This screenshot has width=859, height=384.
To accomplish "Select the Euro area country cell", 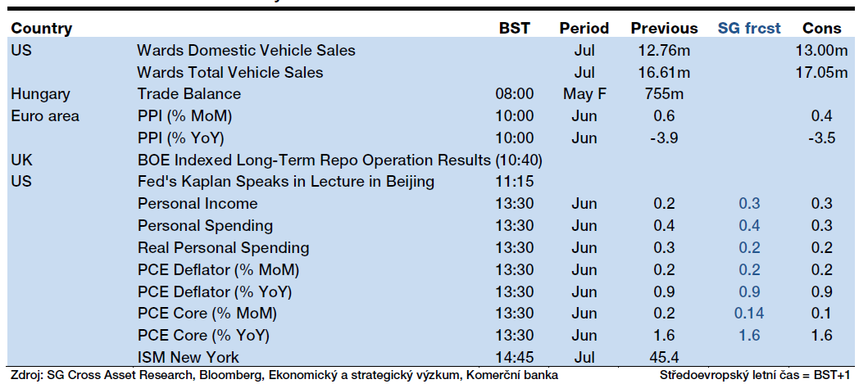I will [45, 116].
